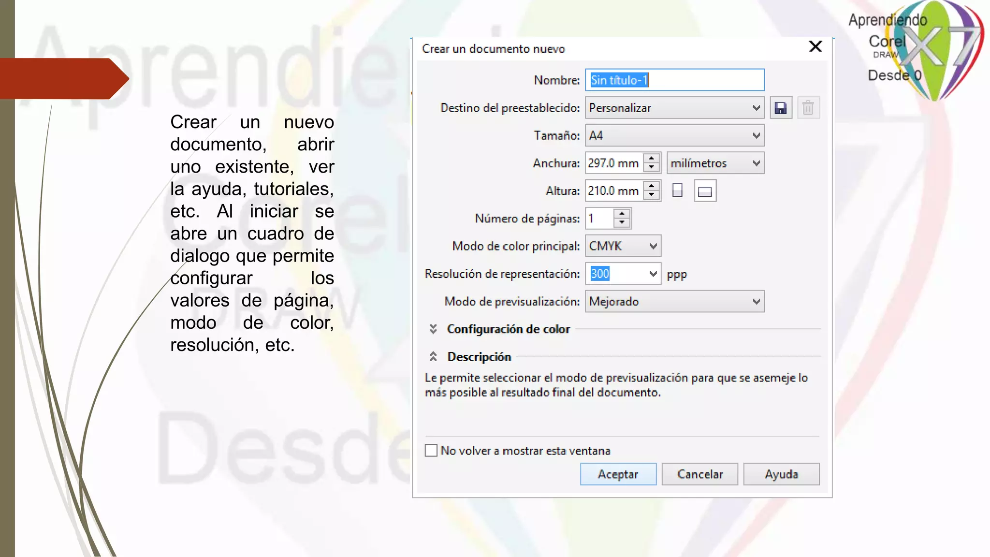Decrease Número de páginas with down arrow
Viewport: 990px width, 557px height.
pos(622,223)
